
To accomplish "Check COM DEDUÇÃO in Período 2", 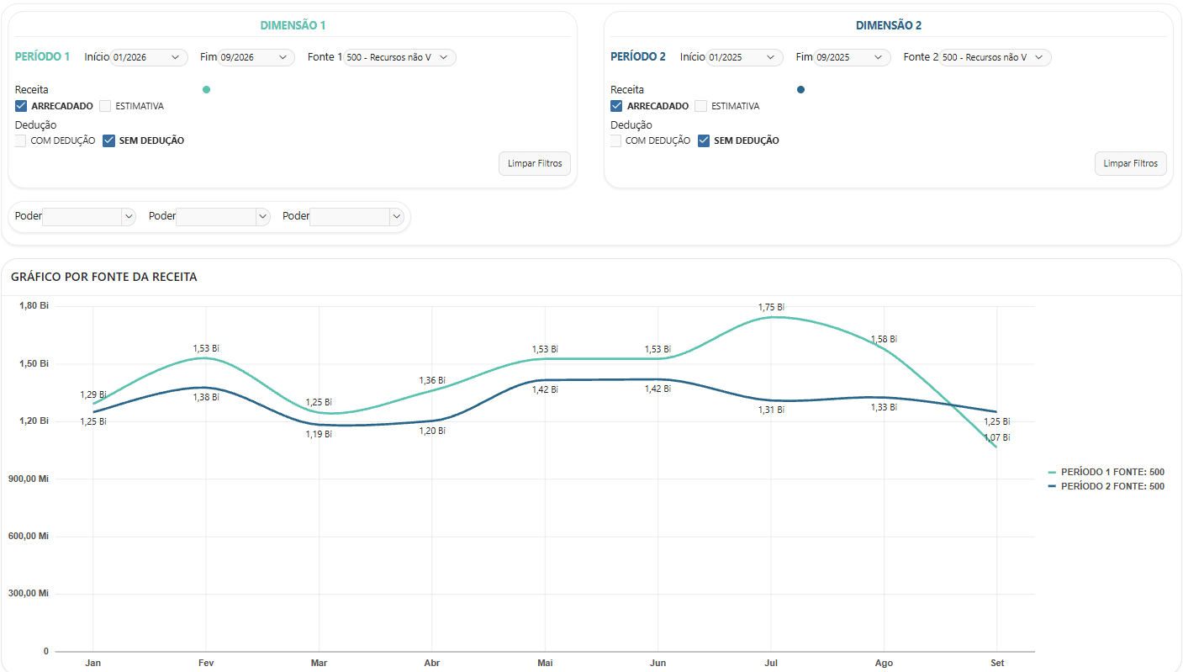I will coord(616,140).
